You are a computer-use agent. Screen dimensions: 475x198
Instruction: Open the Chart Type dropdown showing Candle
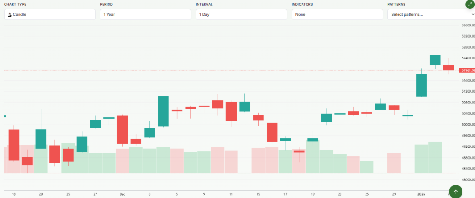50,14
